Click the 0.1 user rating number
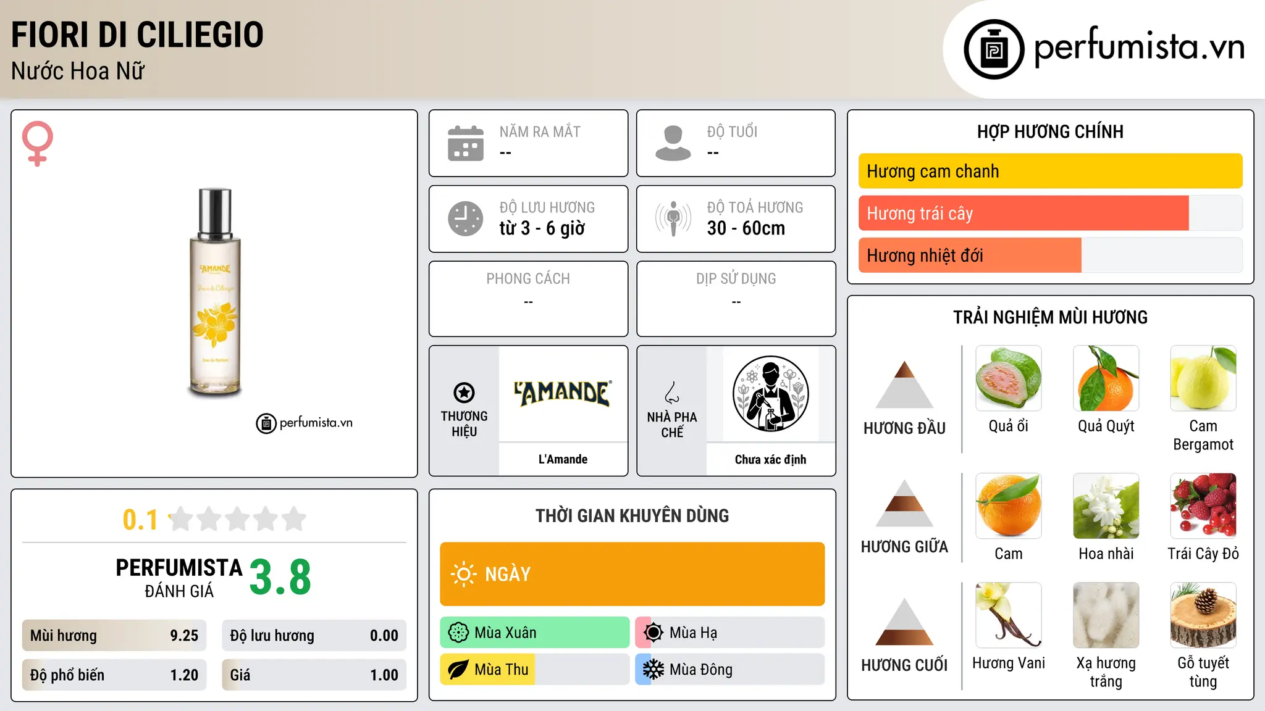The width and height of the screenshot is (1265, 711). point(140,520)
